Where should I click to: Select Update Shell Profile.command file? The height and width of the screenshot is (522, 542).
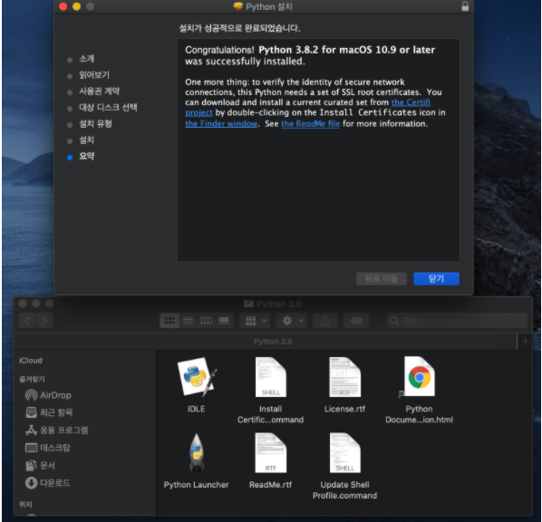click(344, 453)
